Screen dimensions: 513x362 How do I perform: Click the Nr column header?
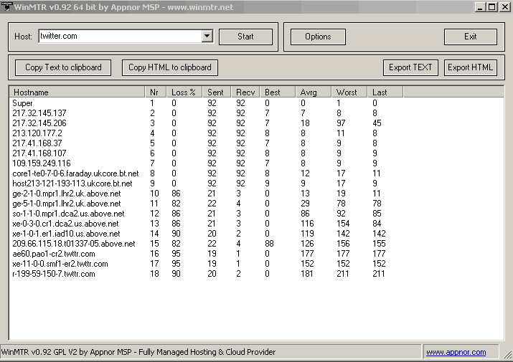pos(156,92)
